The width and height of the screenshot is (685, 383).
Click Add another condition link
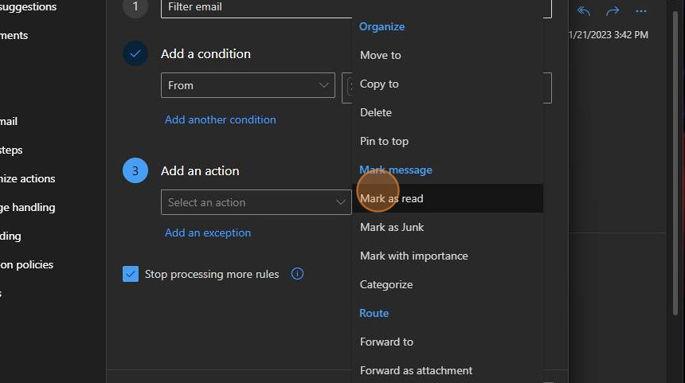(221, 119)
